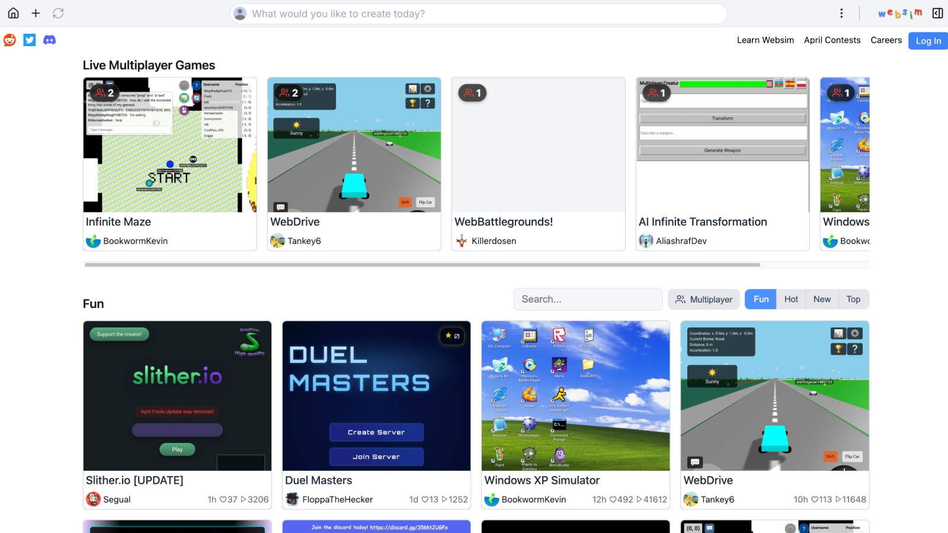948x533 pixels.
Task: Open Learn Websim link
Action: click(x=765, y=40)
